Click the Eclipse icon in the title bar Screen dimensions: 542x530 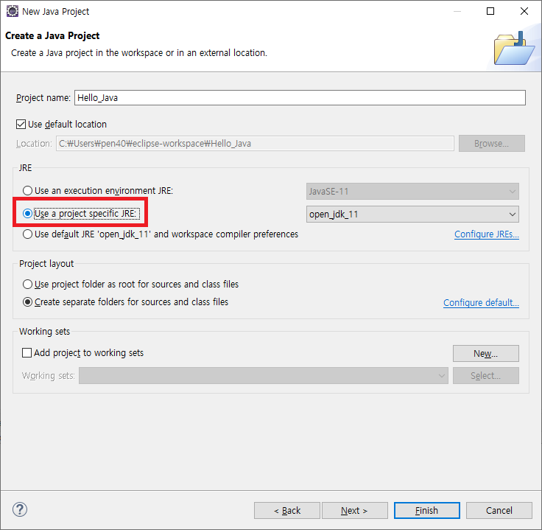(13, 11)
